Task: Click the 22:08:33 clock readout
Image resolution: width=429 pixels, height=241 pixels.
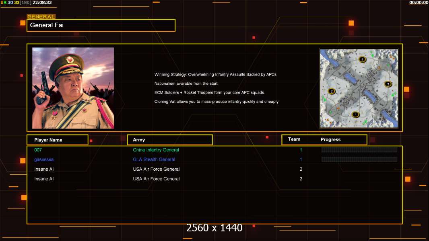Action: pyautogui.click(x=42, y=2)
